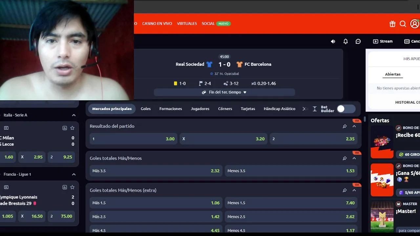Mute sound with the speaker icon
The image size is (420, 236).
[333, 41]
